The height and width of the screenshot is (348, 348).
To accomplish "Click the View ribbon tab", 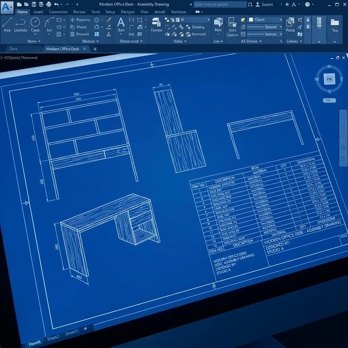I will [144, 12].
